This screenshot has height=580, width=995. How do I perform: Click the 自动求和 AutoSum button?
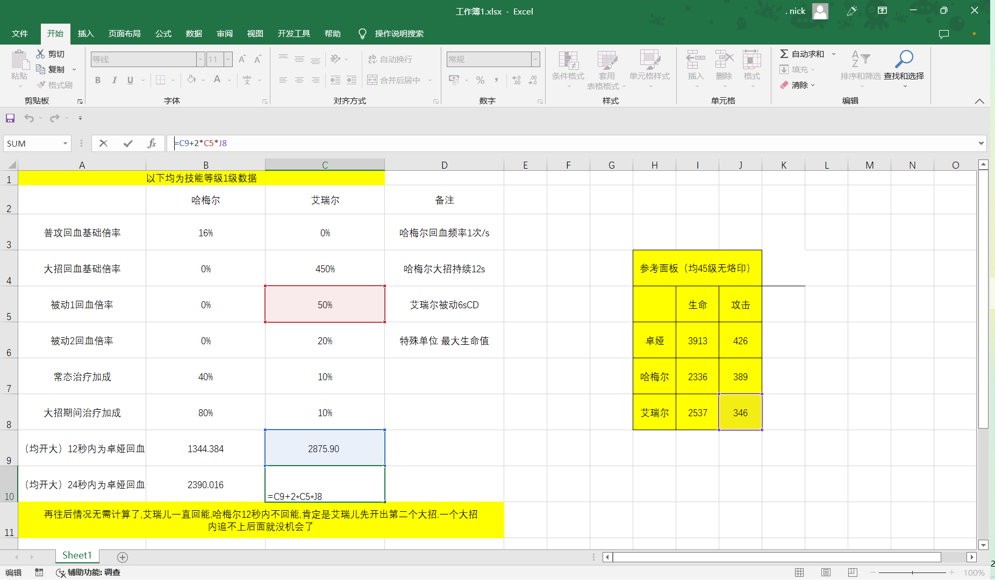point(802,54)
